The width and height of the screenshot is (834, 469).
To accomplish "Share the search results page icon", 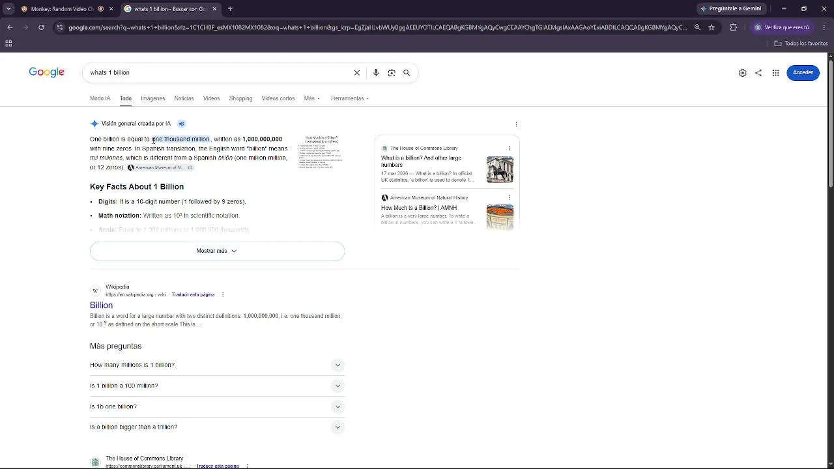I will point(758,73).
